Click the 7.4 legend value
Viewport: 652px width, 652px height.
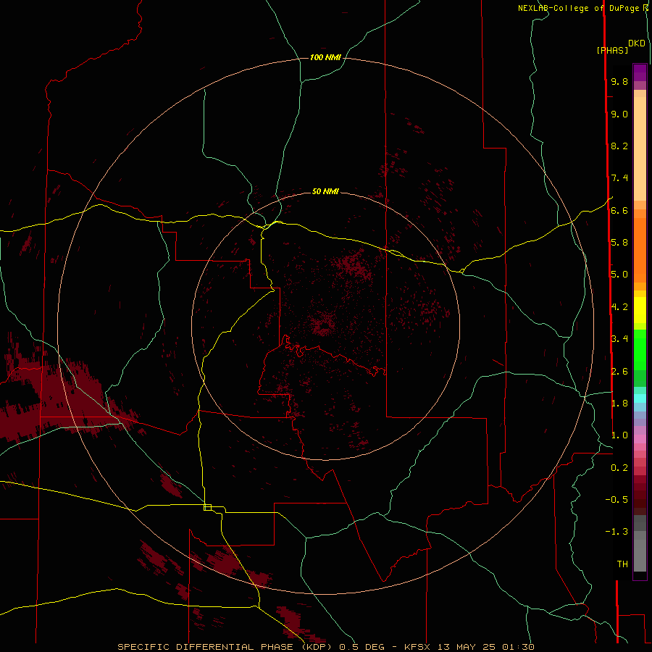[x=619, y=178]
